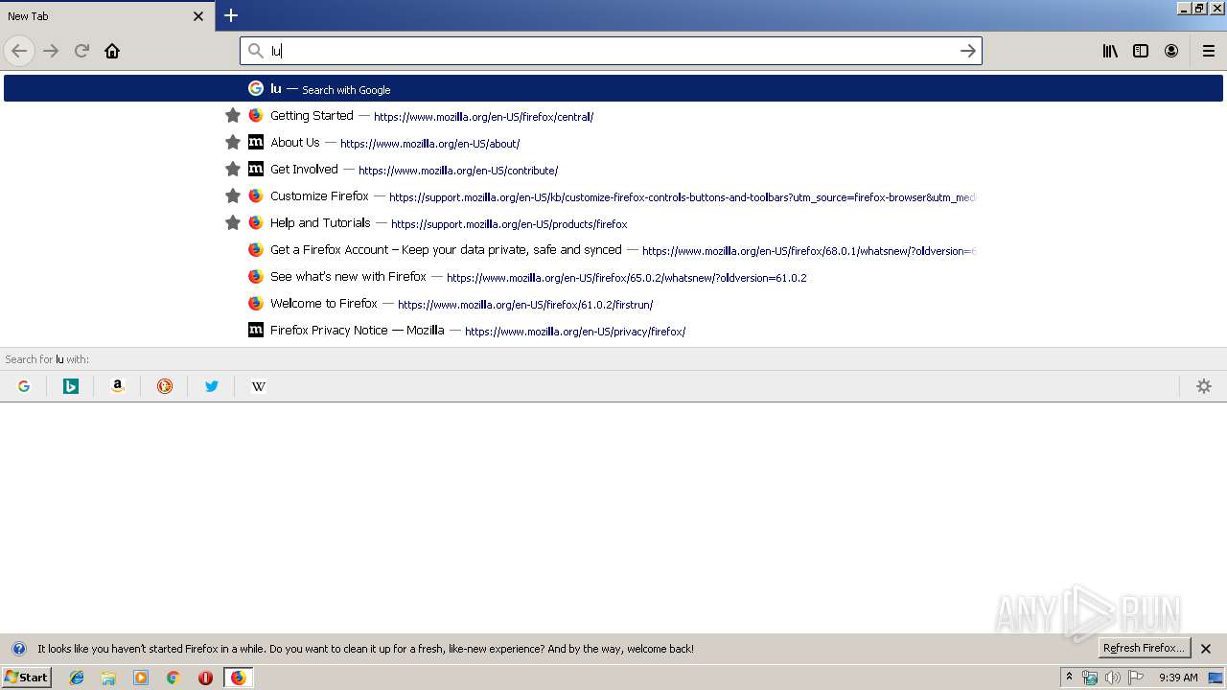Dismiss the notification bar with X
Screen dimensions: 1227x690
click(1206, 649)
